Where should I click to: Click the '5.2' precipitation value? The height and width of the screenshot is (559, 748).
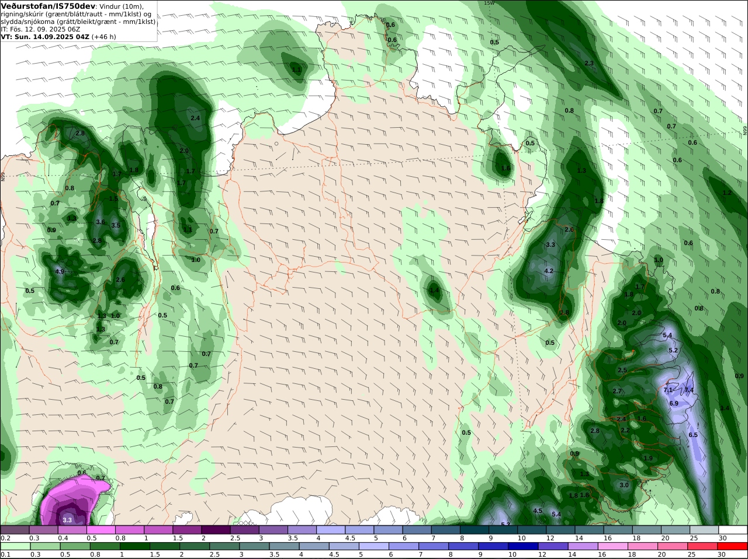(673, 350)
